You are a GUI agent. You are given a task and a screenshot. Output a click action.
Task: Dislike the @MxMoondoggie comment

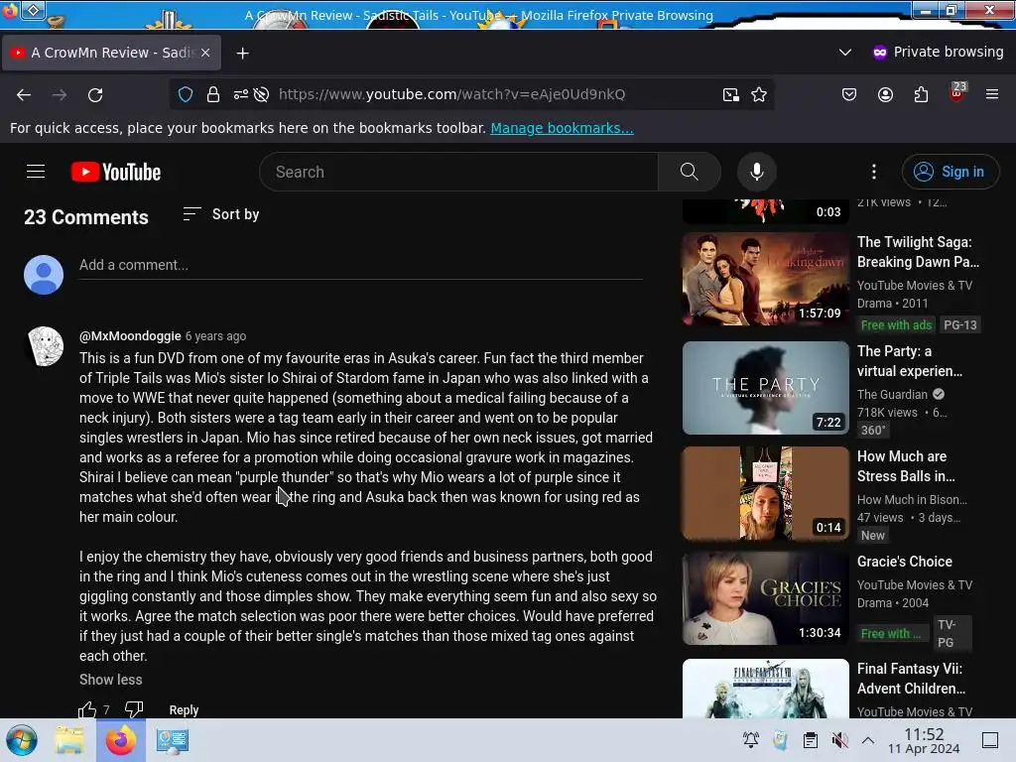tap(134, 708)
